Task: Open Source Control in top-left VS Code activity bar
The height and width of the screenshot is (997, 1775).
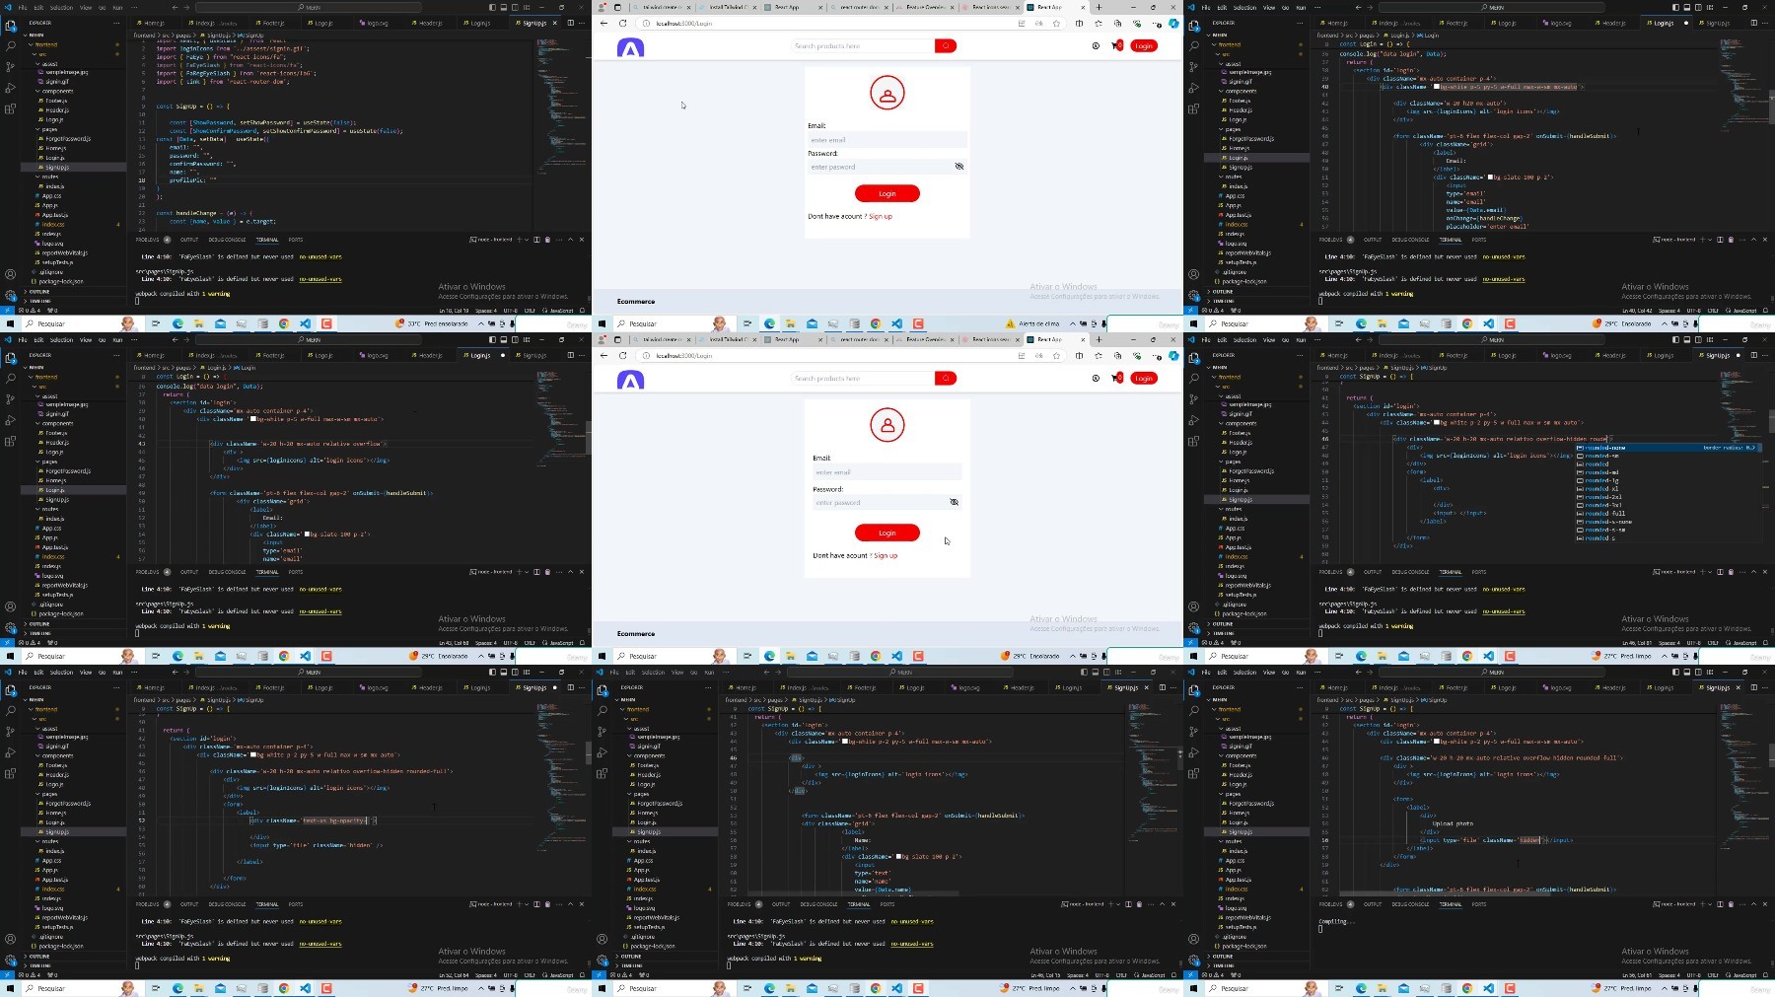Action: click(10, 67)
